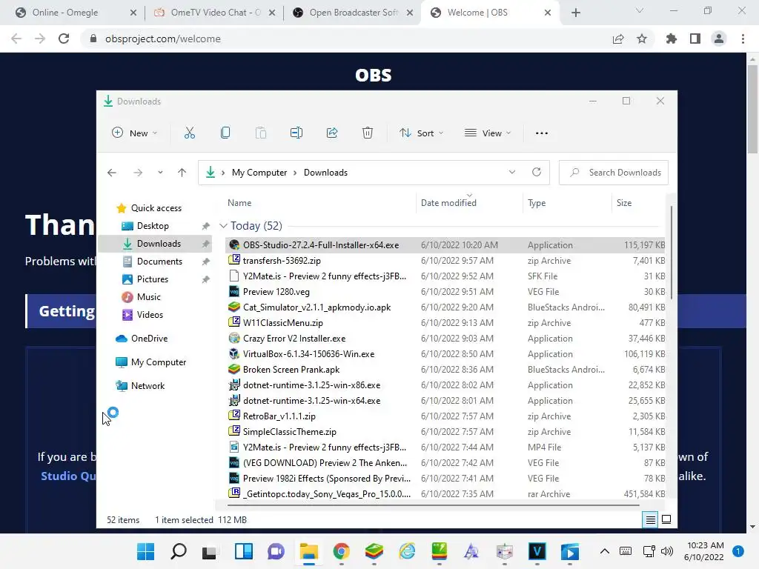Go back in File Explorer navigation

pos(112,173)
